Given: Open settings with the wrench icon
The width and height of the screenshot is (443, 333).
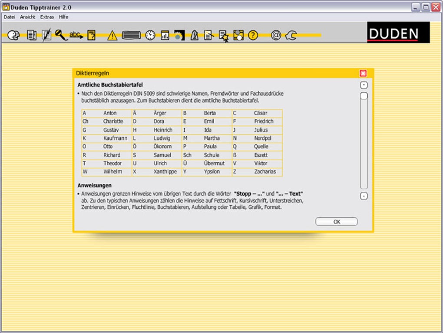Looking at the screenshot, I should (291, 35).
